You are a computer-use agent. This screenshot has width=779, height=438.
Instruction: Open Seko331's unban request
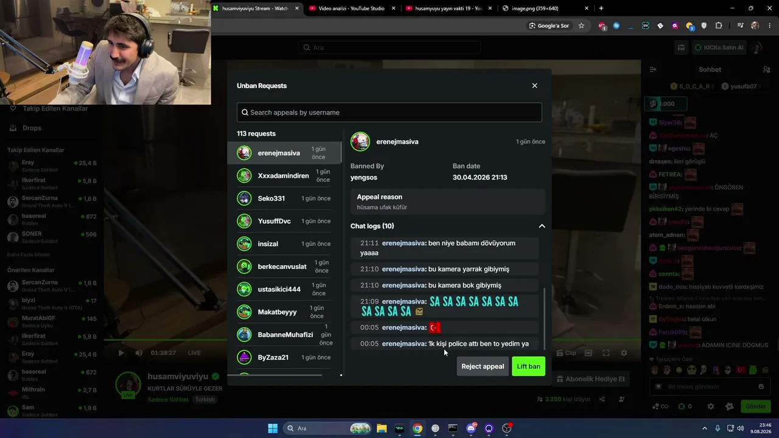[x=284, y=198]
